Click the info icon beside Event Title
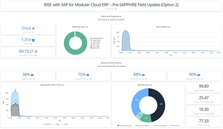Image resolution: width=223 pixels, height=129 pixels. [x=116, y=9]
